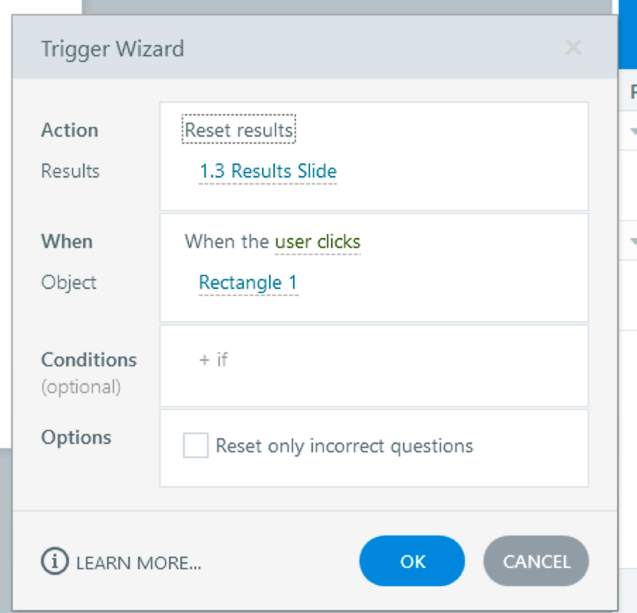Click the Results row label

70,171
